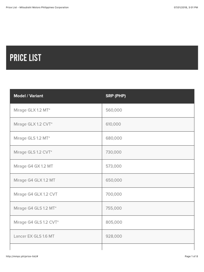Screen dimensions: 204x272
Task: Select the SRP (PHP) column header
Action: (x=116, y=96)
